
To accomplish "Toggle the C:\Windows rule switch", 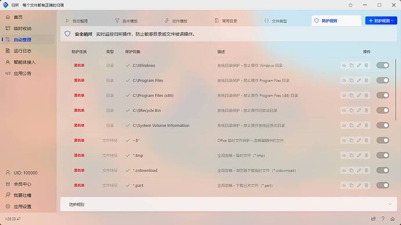I will tap(383, 66).
